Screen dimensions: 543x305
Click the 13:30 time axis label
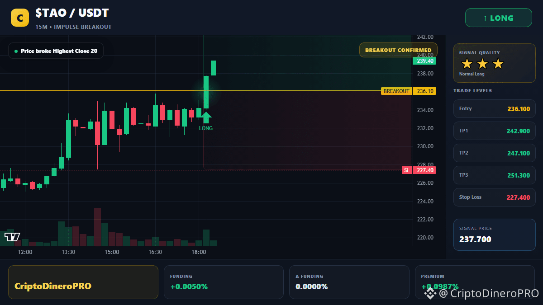pos(68,252)
